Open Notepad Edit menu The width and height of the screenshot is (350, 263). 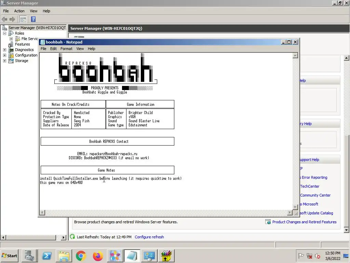(53, 49)
